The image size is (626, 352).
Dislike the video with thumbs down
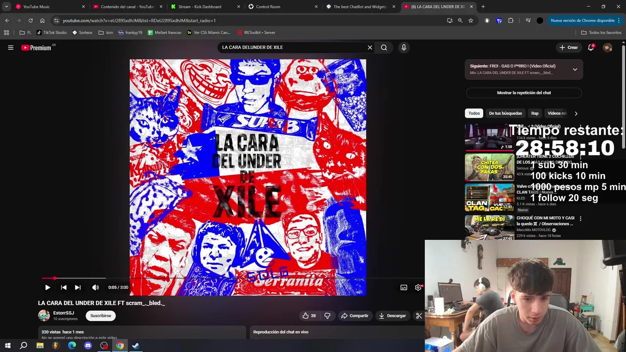tap(327, 316)
